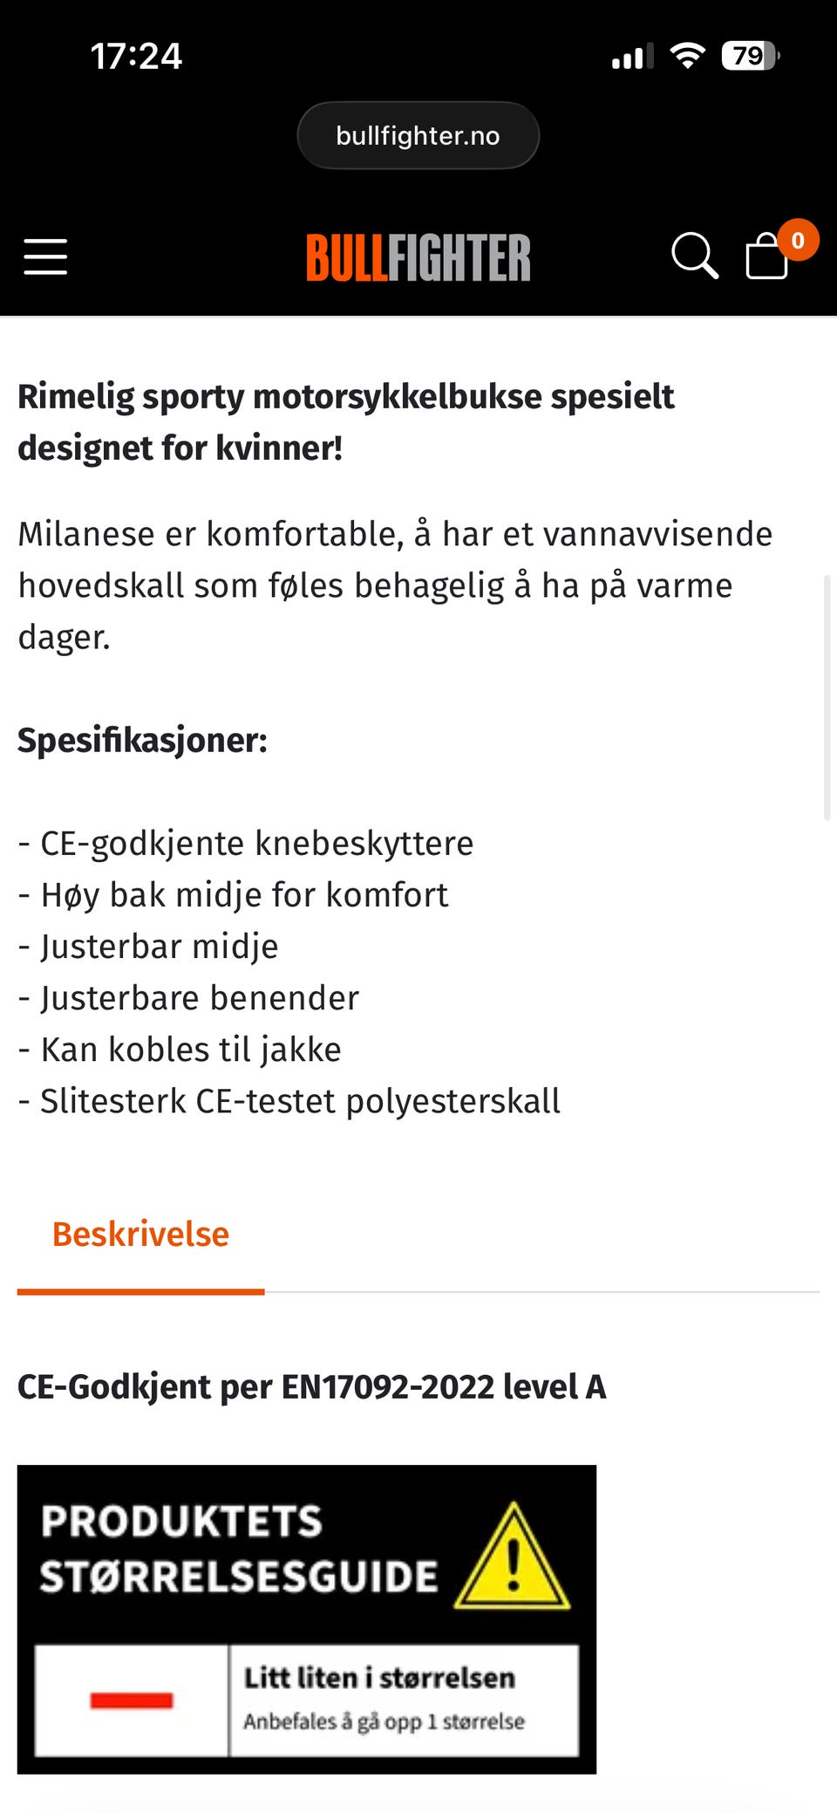Expand the Beskrivelse section content
This screenshot has height=1813, width=837.
pos(140,1234)
